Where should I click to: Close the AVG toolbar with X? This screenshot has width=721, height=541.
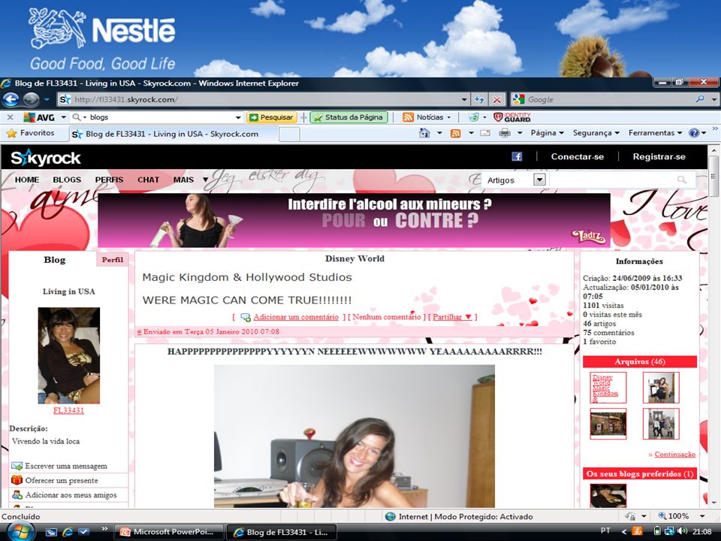point(10,117)
